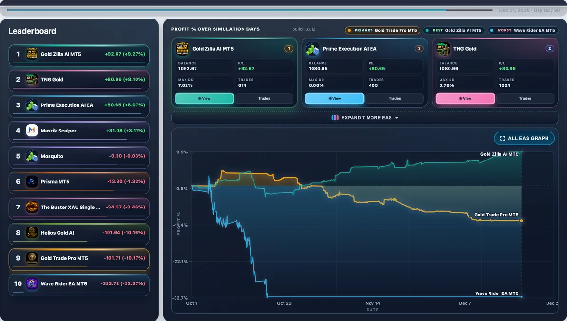Expand 7 more EAs
Image resolution: width=567 pixels, height=321 pixels.
tap(365, 118)
